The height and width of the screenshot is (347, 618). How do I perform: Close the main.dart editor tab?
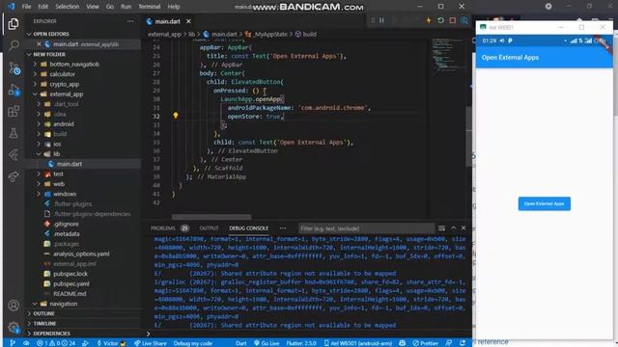coord(188,21)
